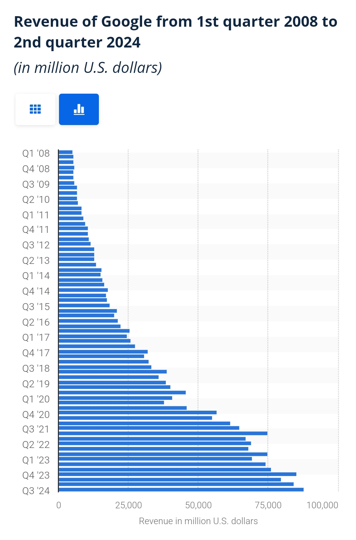This screenshot has height=540, width=356.
Task: Select the Q4 '17 revenue bar
Action: click(x=103, y=352)
